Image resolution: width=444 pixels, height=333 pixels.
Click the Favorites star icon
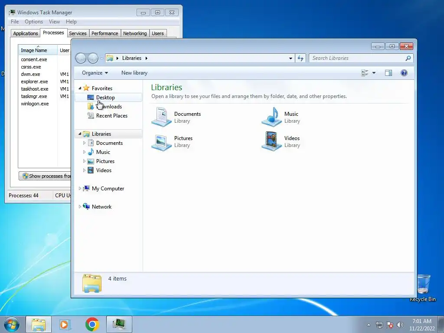click(86, 88)
